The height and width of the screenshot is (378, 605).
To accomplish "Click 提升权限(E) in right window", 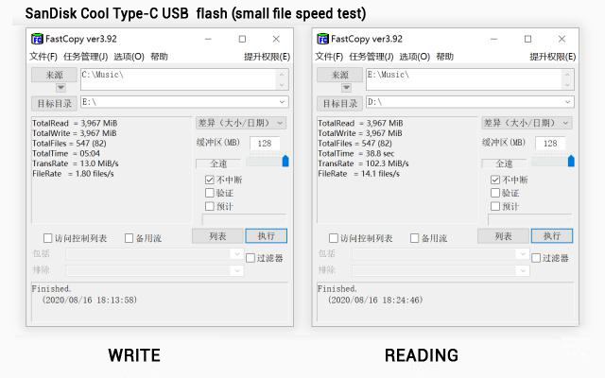I will pyautogui.click(x=553, y=57).
